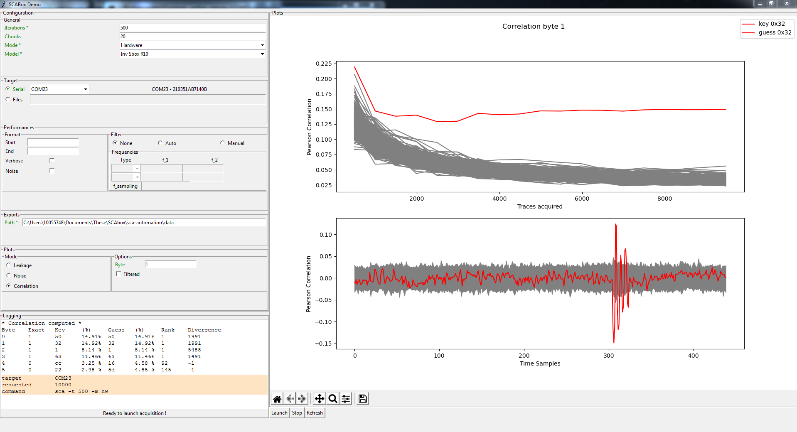Enable the Verbose checkbox
This screenshot has width=797, height=432.
click(x=52, y=160)
